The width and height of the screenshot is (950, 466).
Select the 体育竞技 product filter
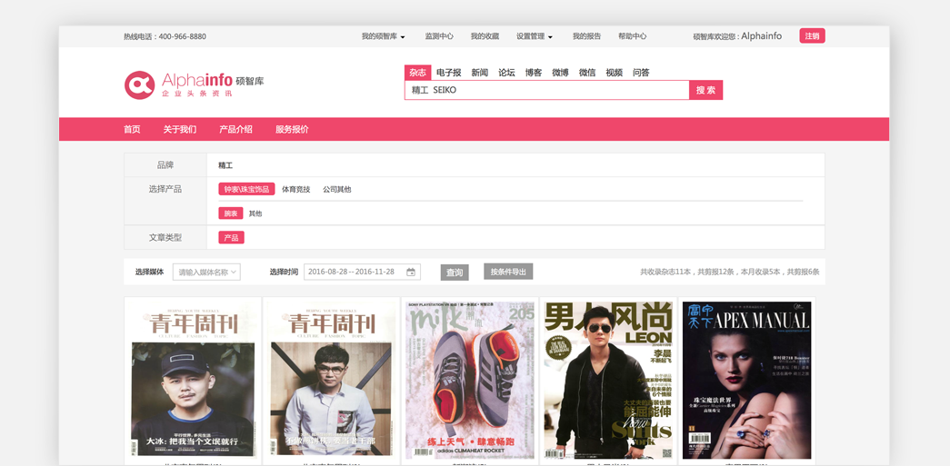tap(296, 190)
